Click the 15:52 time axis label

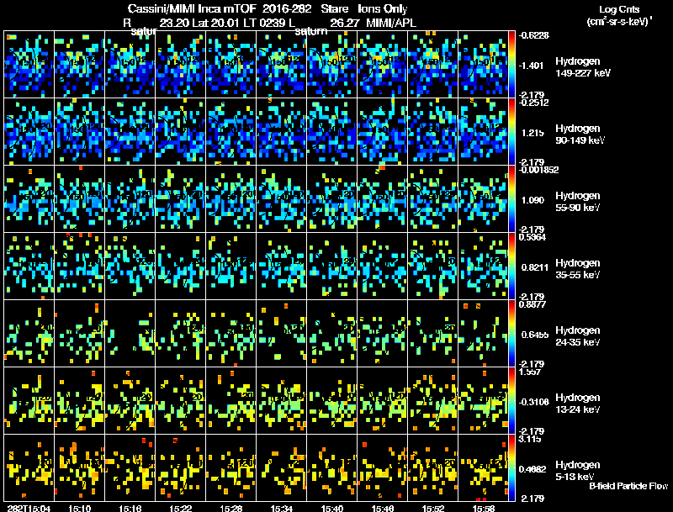[433, 508]
